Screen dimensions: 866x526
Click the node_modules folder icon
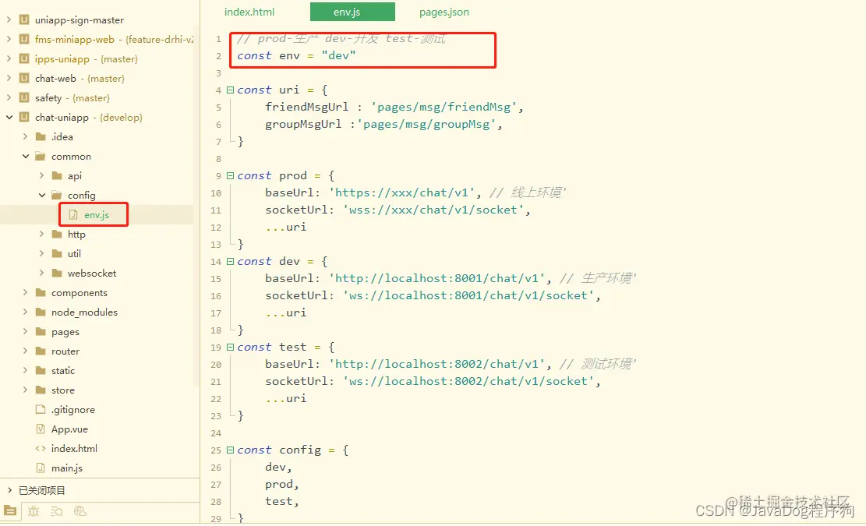[41, 312]
